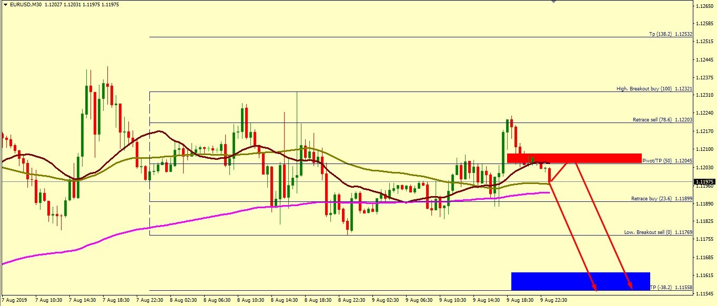Click the 8 Aug 14:30 time axis label
This screenshot has width=717, height=306.
tap(283, 300)
